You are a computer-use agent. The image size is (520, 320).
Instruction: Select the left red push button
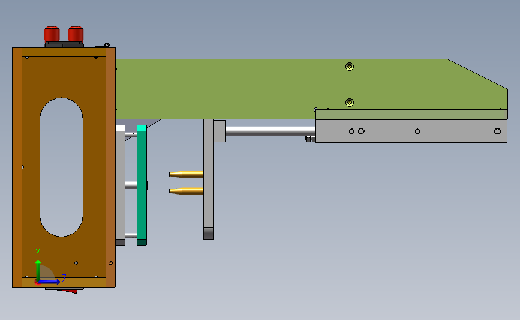click(52, 34)
